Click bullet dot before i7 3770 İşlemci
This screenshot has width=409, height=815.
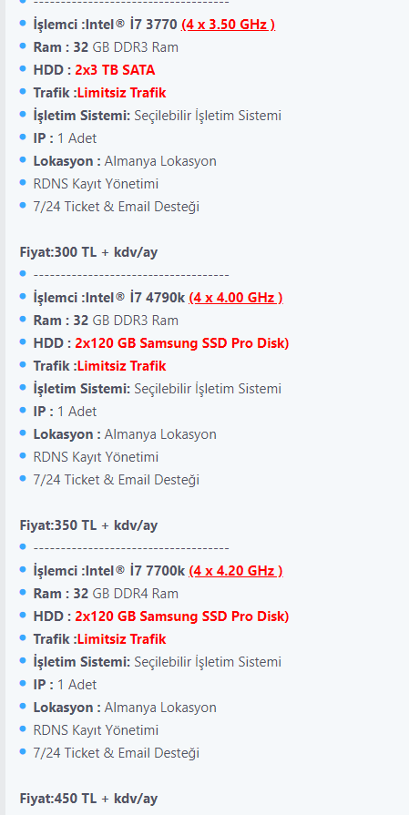pos(23,24)
